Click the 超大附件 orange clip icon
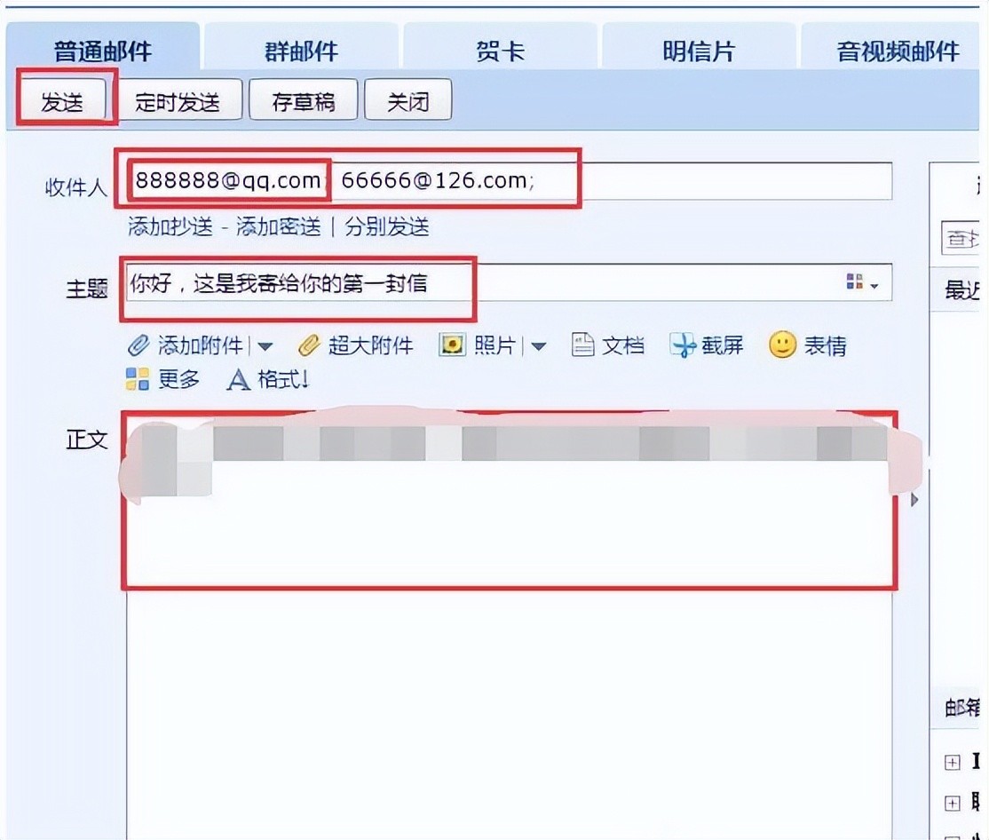Viewport: 989px width, 840px height. click(x=309, y=345)
